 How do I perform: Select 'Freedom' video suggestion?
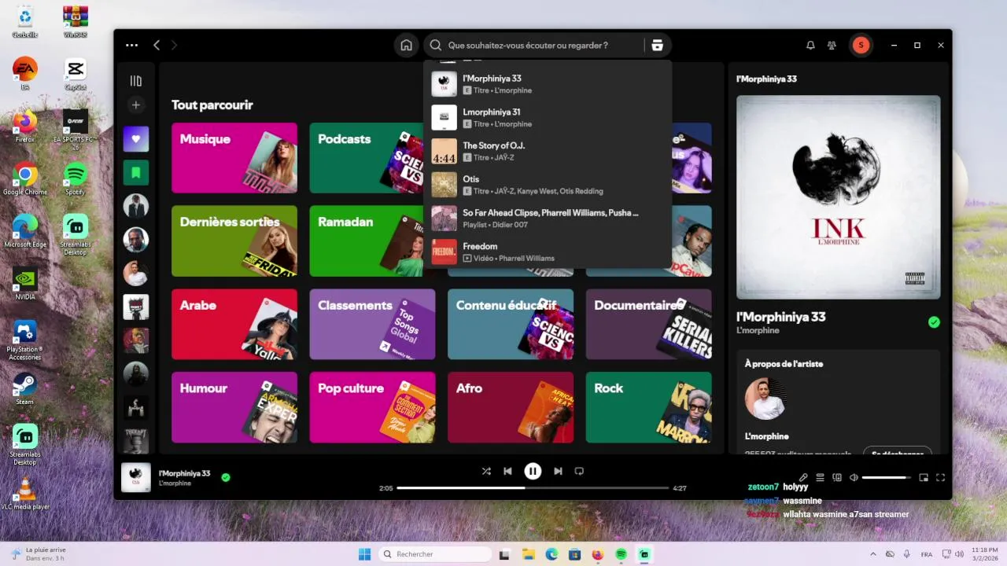pos(548,252)
